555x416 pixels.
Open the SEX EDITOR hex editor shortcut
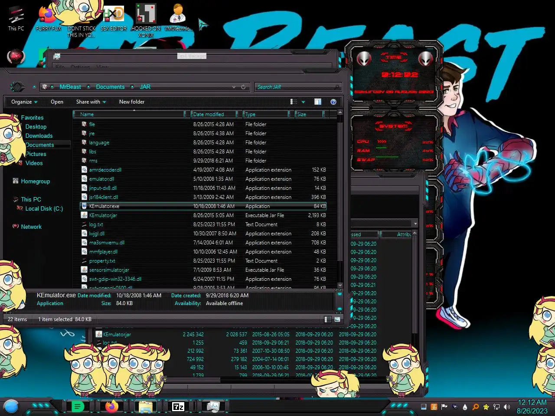pos(114,18)
